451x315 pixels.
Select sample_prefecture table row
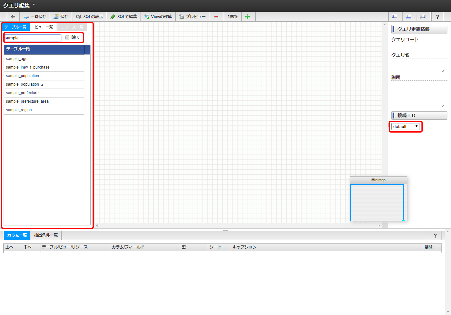coord(44,93)
